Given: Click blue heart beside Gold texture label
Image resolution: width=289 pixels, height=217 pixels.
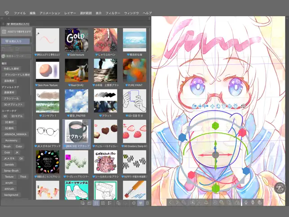Looking at the screenshot, I should click(x=69, y=55).
